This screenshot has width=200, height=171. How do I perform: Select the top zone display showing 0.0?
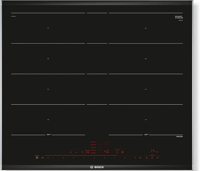click(107, 144)
